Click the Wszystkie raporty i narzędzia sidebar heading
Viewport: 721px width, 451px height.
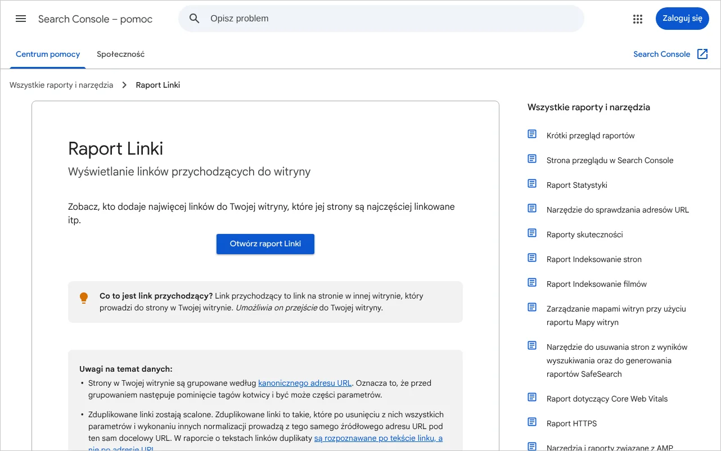coord(589,107)
